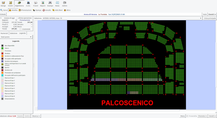Open the Stati posto dropdown

16,37
